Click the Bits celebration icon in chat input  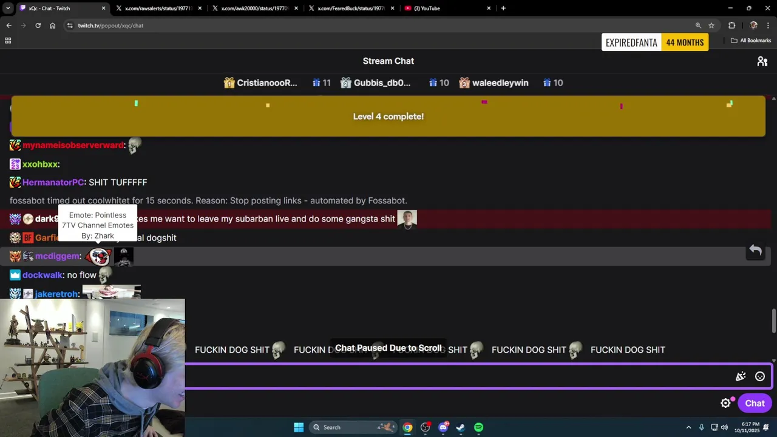[741, 376]
